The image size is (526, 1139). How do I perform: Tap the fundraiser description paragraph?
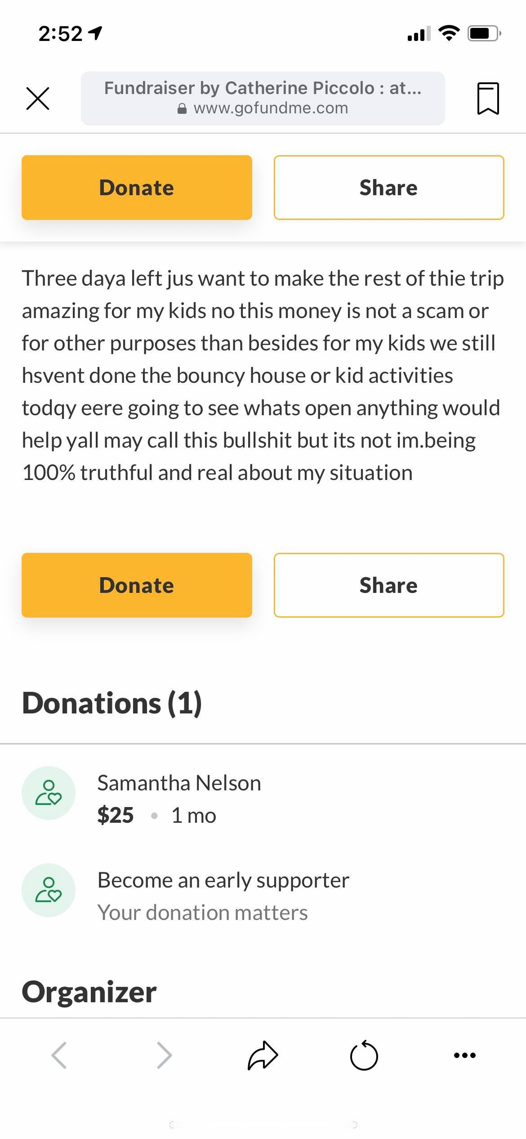point(263,375)
